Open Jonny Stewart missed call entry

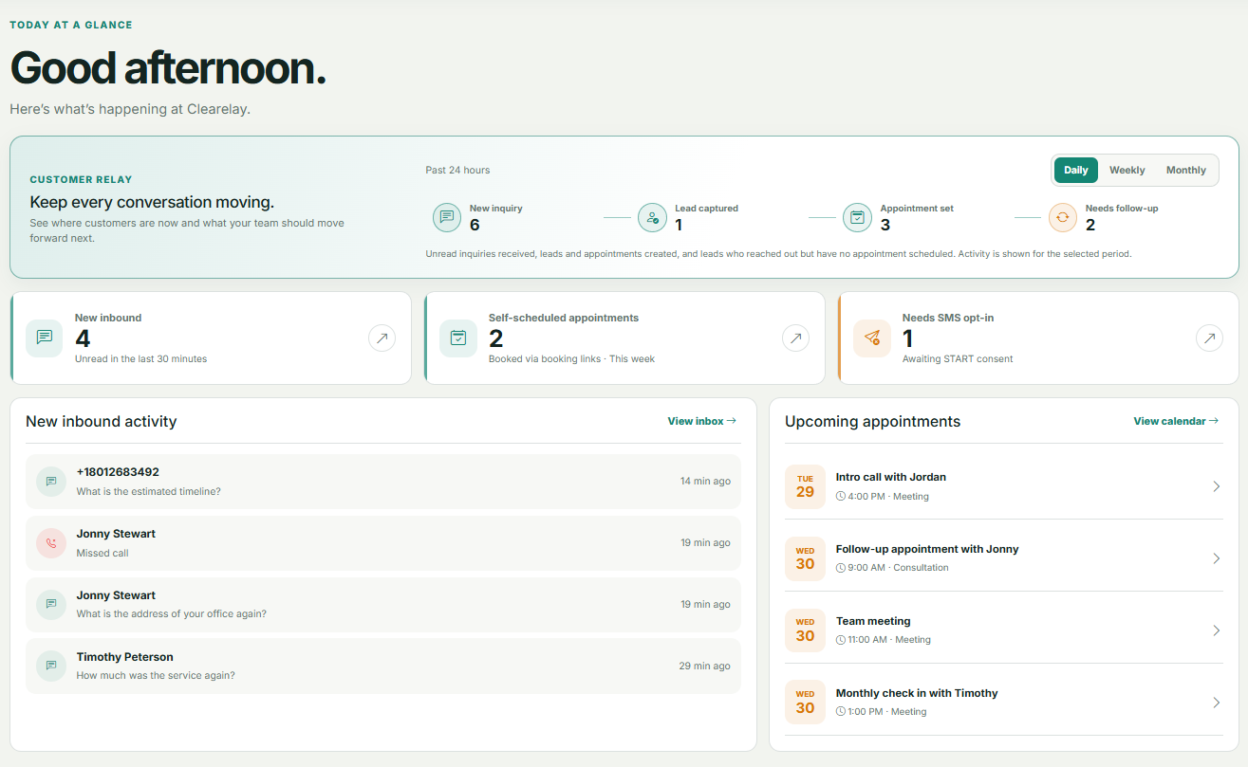point(383,543)
